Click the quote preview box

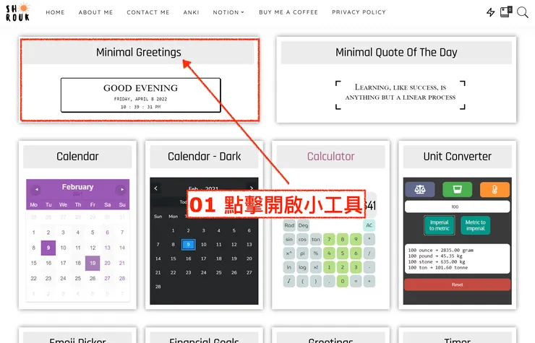pos(401,95)
